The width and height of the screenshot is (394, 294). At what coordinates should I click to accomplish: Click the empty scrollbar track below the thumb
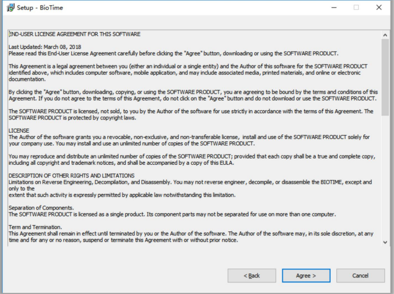click(x=385, y=177)
